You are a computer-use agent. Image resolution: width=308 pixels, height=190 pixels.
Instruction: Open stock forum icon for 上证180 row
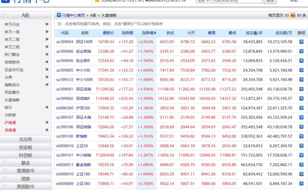tap(301, 174)
